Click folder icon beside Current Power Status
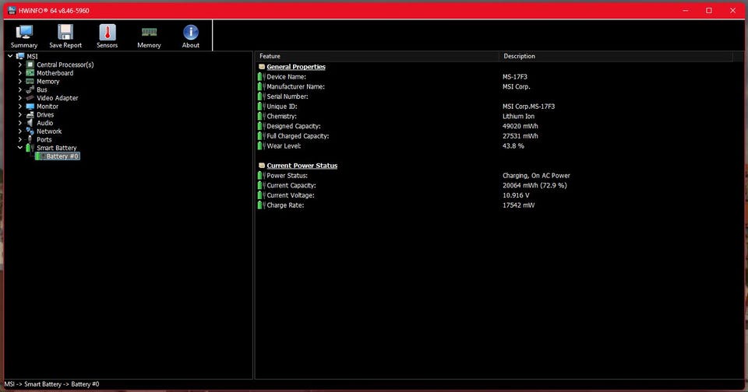This screenshot has height=392, width=748. tap(262, 166)
